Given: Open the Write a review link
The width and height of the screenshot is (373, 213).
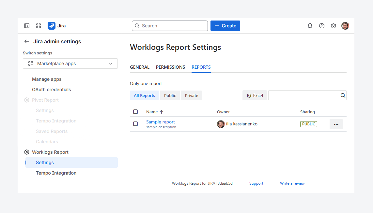Looking at the screenshot, I should (292, 183).
